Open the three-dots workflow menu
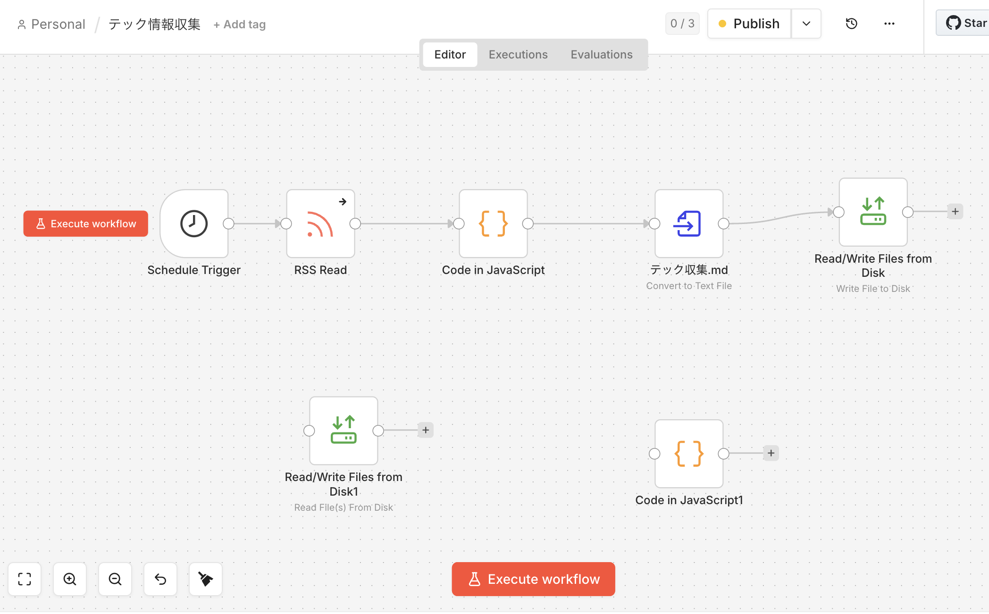The width and height of the screenshot is (989, 614). (889, 24)
